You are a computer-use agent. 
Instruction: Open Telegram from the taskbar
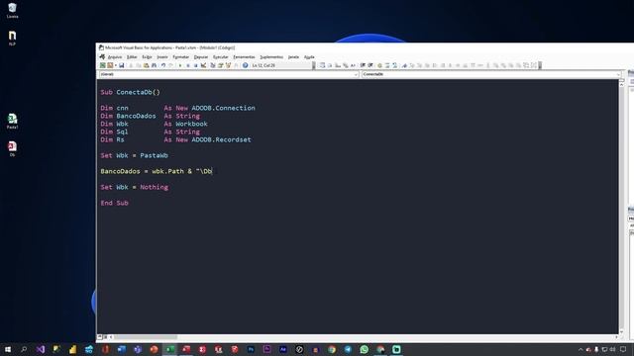tap(348, 349)
